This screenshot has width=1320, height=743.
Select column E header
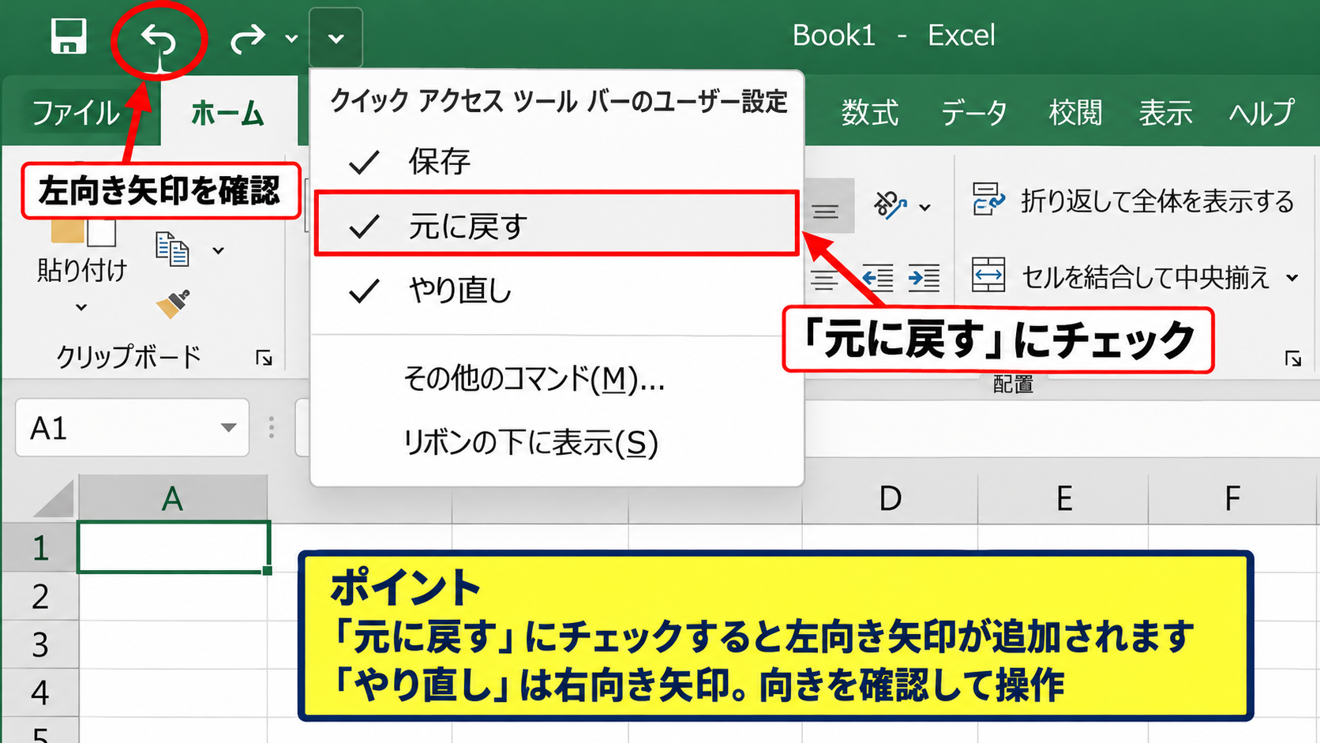1063,498
